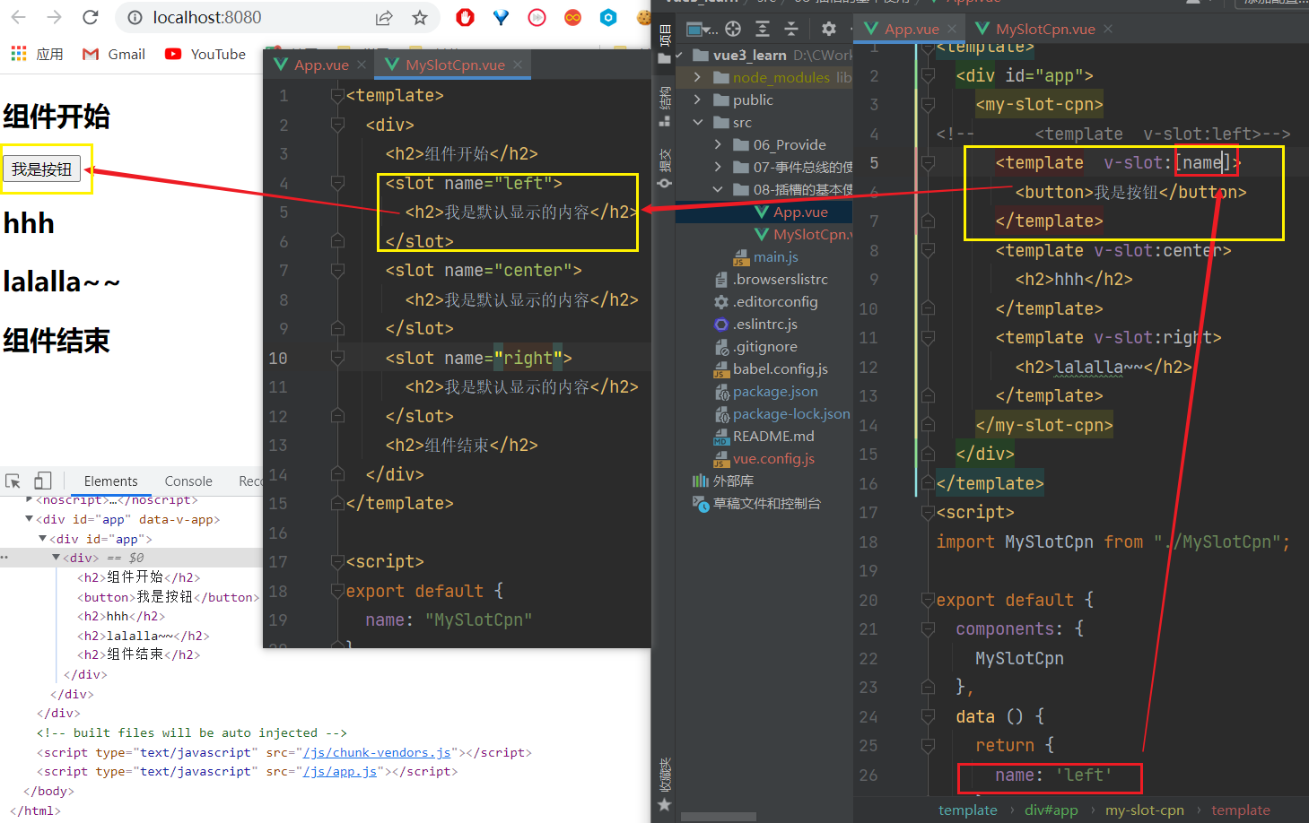Open the blue hexagon extension icon
The width and height of the screenshot is (1309, 823).
pyautogui.click(x=608, y=17)
